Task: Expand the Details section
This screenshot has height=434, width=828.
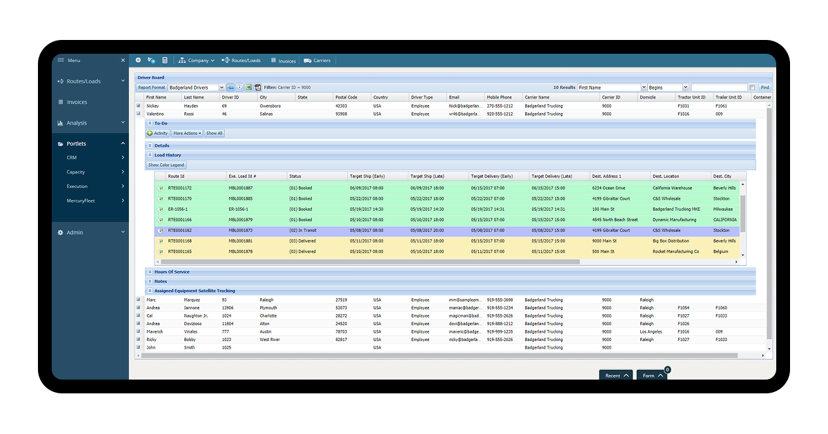Action: (150, 146)
